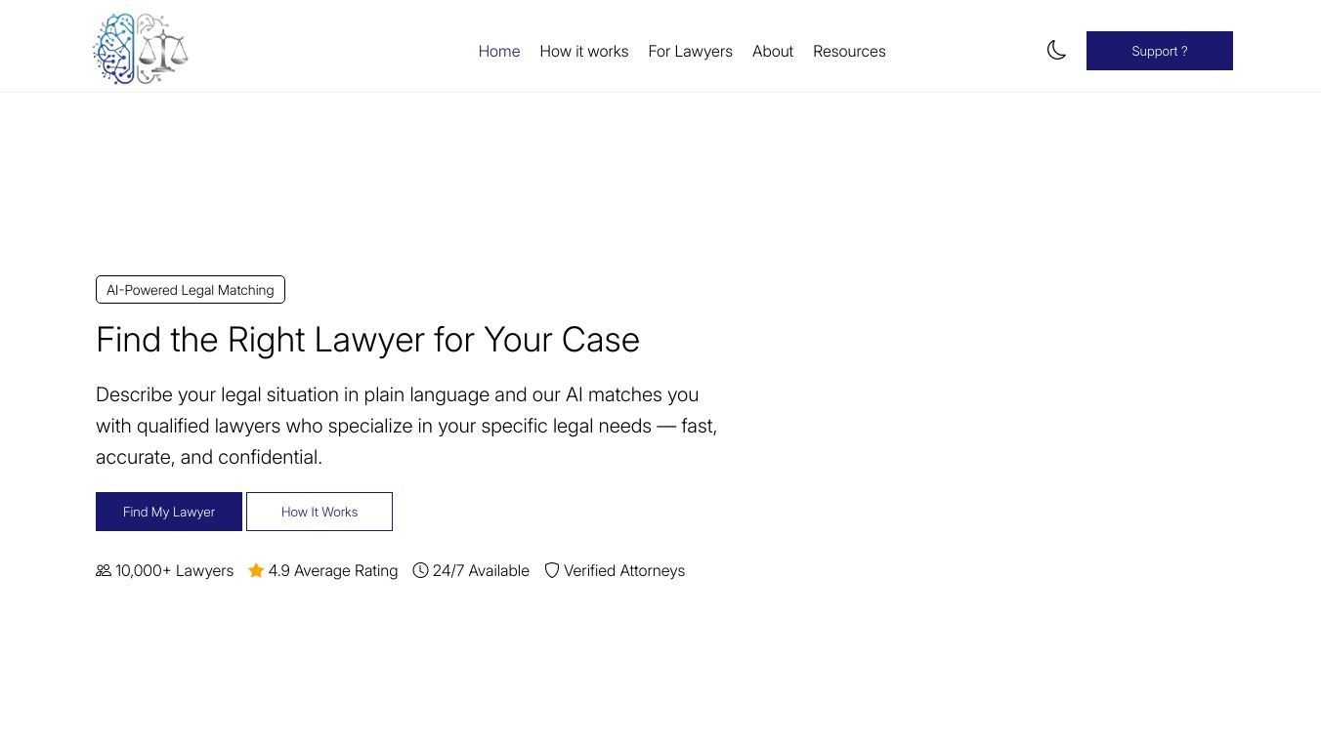Click the shield icon beside Verified Attorneys
1321x742 pixels.
(552, 570)
